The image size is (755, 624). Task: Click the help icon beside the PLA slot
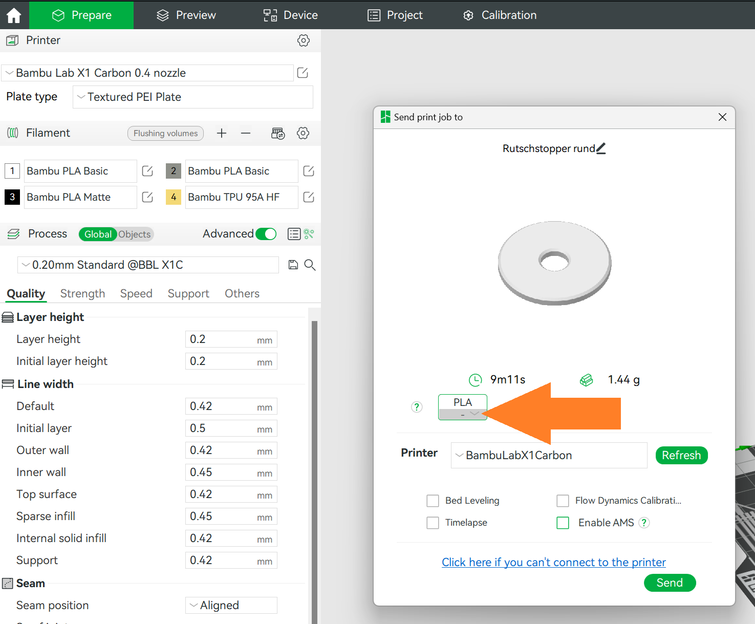tap(417, 407)
